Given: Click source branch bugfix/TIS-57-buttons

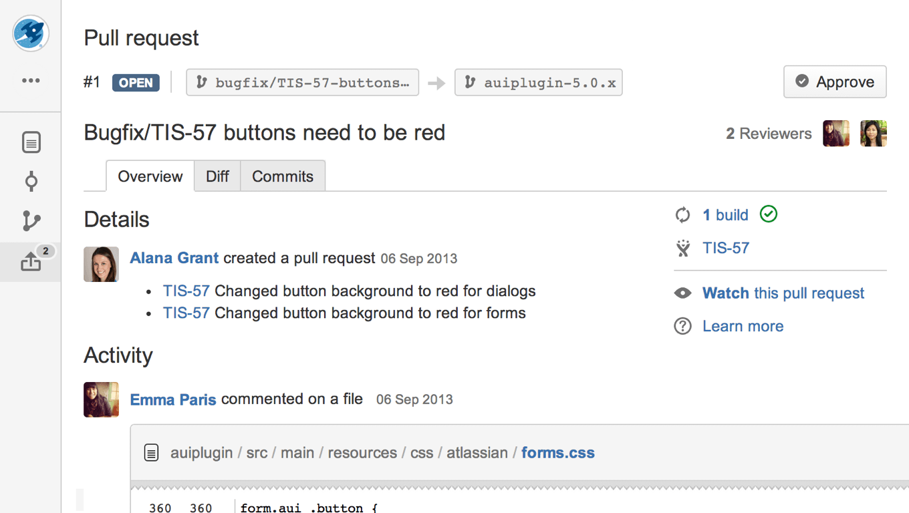Looking at the screenshot, I should point(303,83).
